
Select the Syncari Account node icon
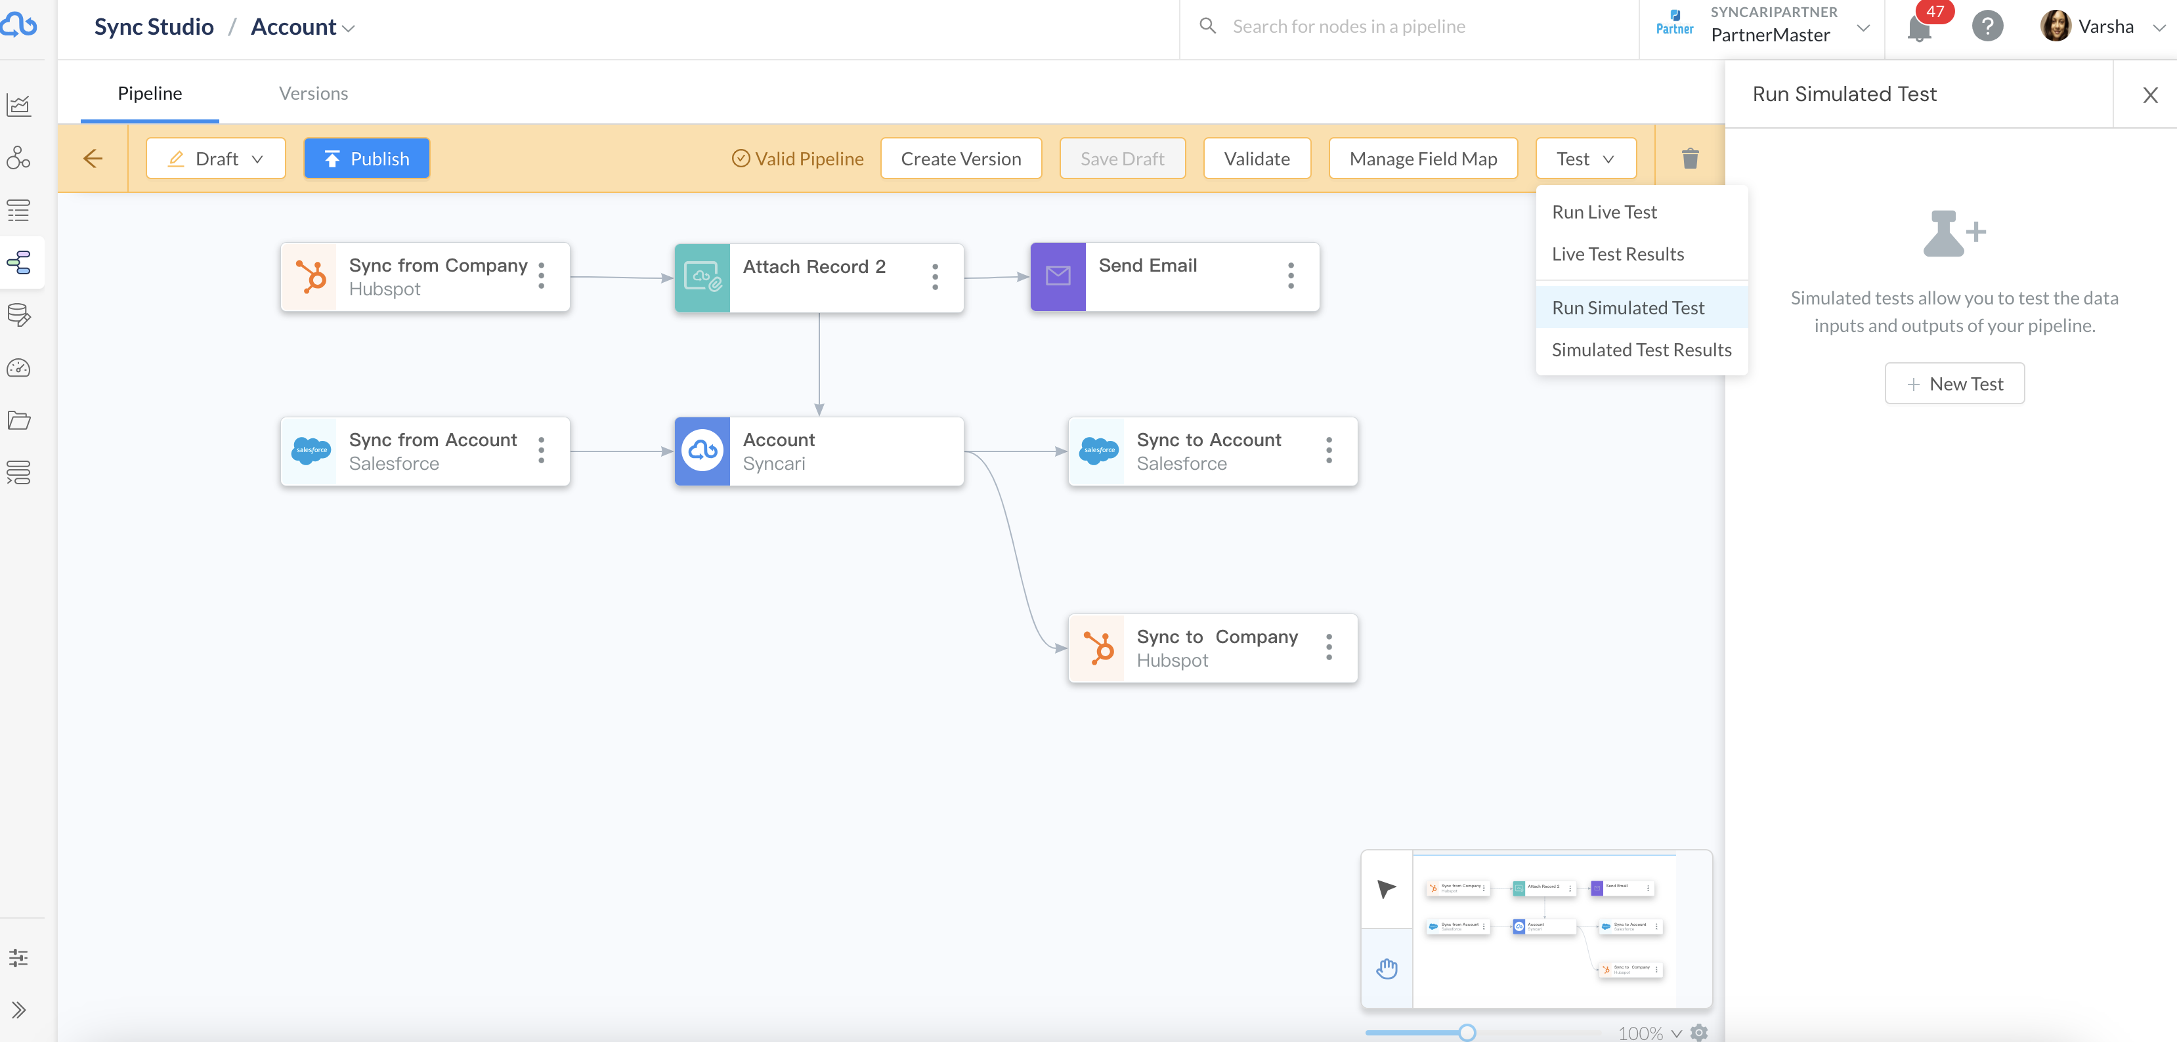[x=702, y=451]
